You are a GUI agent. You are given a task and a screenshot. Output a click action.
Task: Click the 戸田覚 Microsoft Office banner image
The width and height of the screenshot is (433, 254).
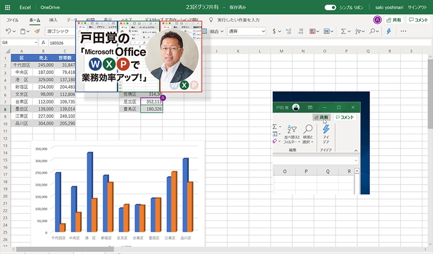pos(139,57)
